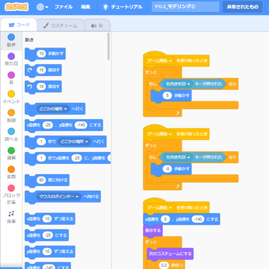Open どこかの場所 dropdown in the 1秒で block
This screenshot has width=269, height=269.
pyautogui.click(x=74, y=142)
